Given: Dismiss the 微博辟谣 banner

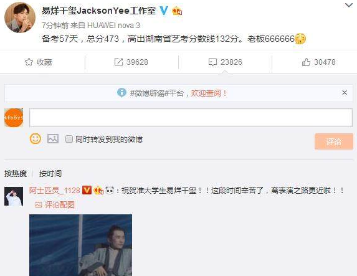Looking at the screenshot, I should (x=345, y=93).
